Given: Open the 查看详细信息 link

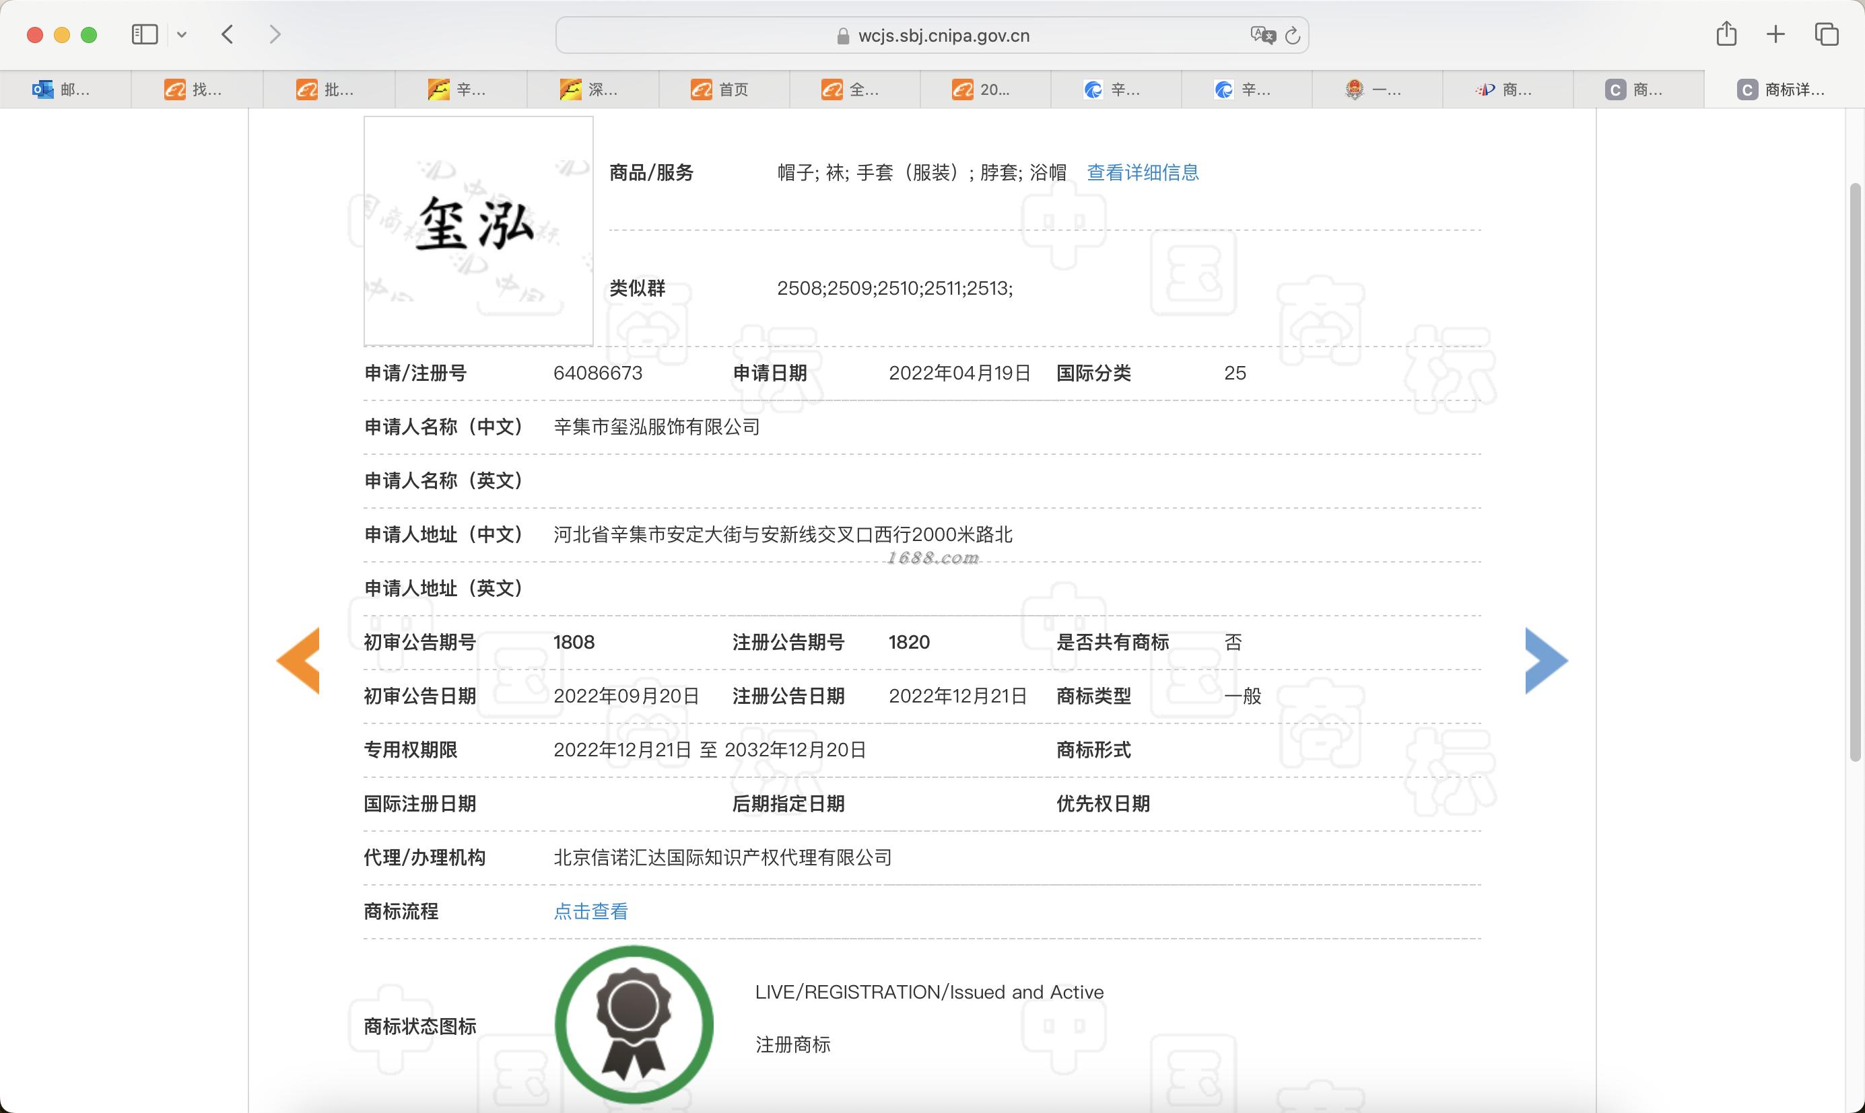Looking at the screenshot, I should coord(1142,172).
